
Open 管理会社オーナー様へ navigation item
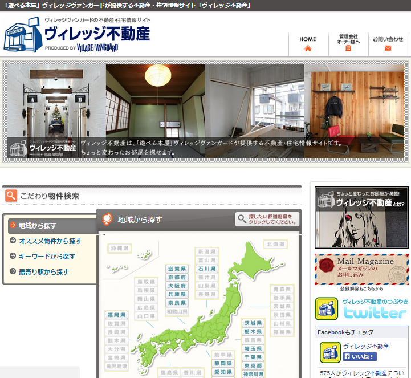coord(348,44)
